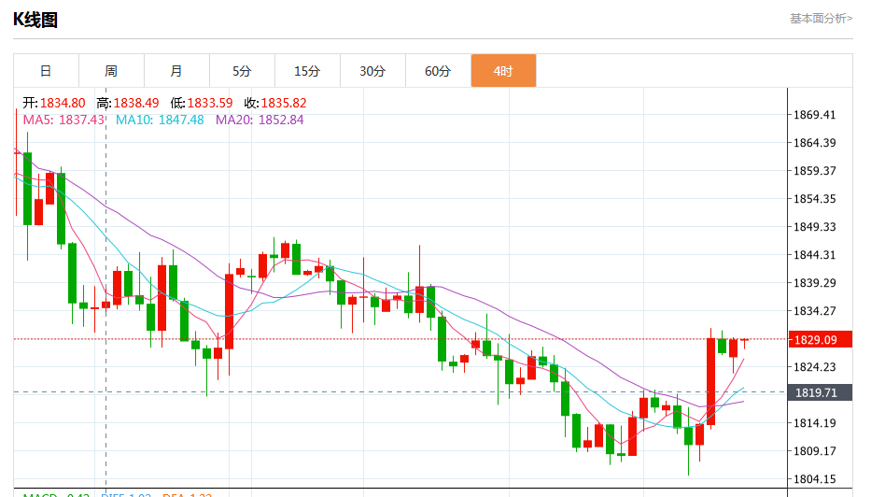Image resolution: width=885 pixels, height=497 pixels.
Task: Click the 1814.19 price axis label
Action: pyautogui.click(x=814, y=423)
